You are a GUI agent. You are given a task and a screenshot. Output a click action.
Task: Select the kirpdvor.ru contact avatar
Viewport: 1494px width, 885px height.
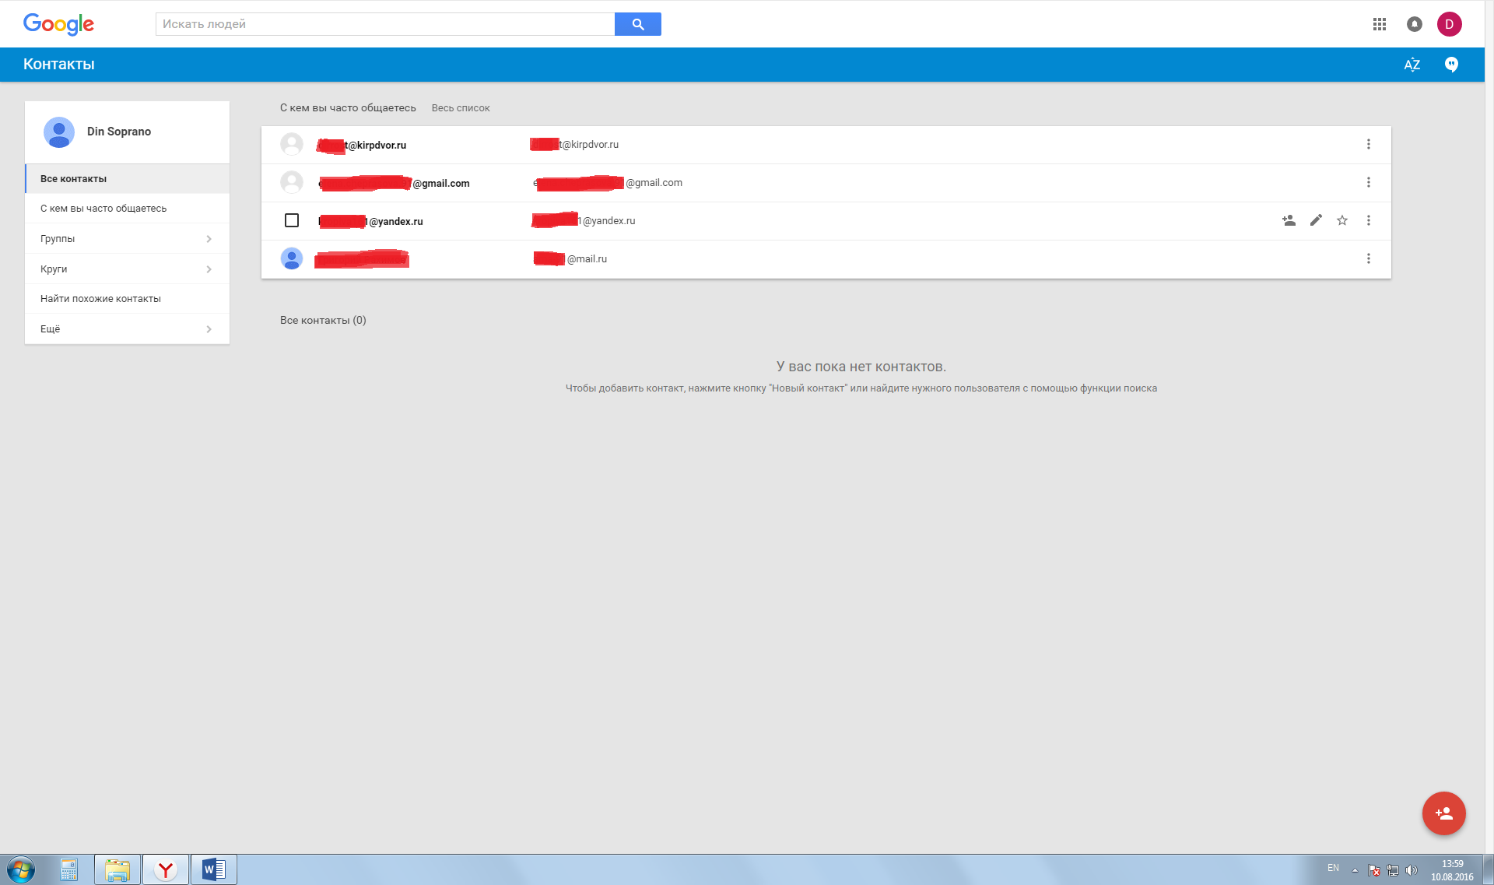point(292,144)
